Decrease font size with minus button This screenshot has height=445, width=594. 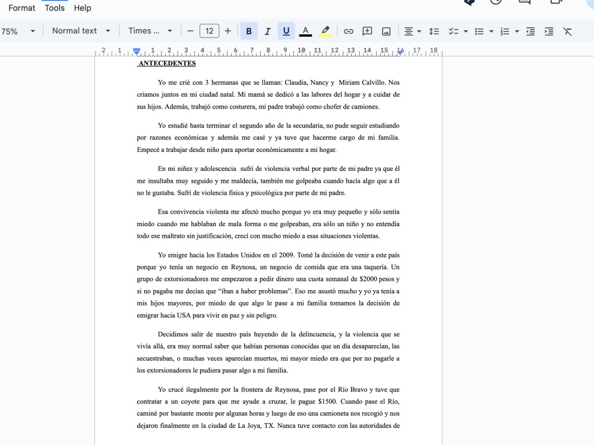coord(191,31)
